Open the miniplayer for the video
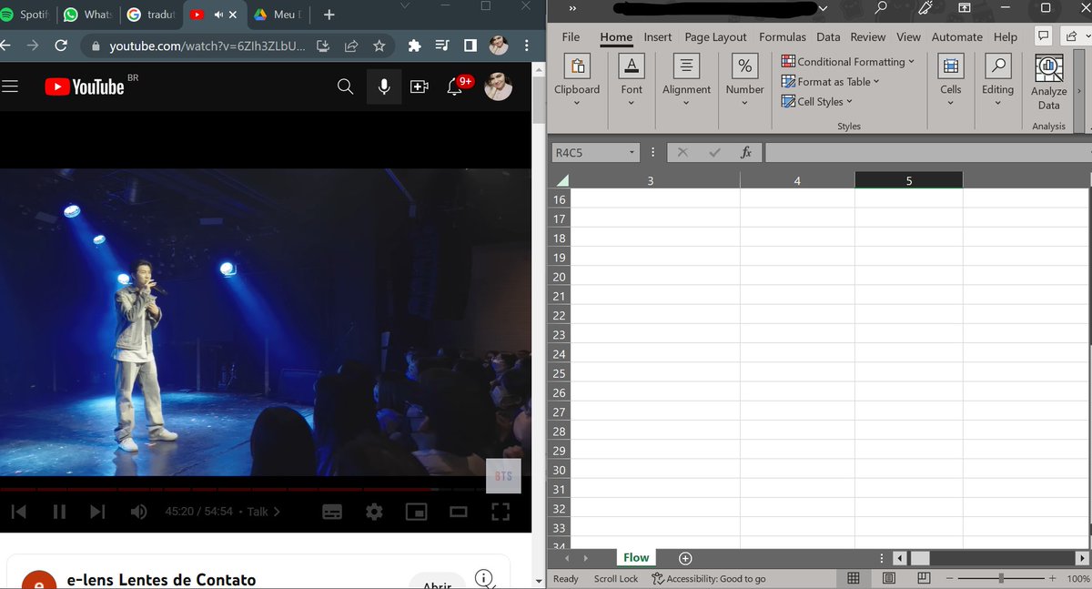The height and width of the screenshot is (589, 1092). pyautogui.click(x=416, y=512)
